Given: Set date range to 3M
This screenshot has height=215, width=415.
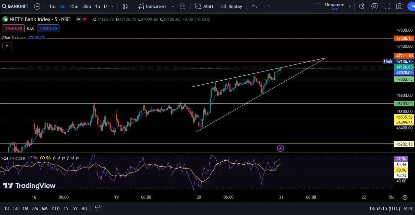Looking at the screenshot, I should point(35,208).
